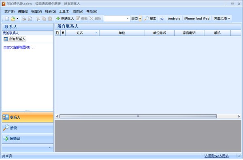Click the horizontal scrollbar right arrow
Image resolution: width=243 pixels, height=160 pixels.
pos(239,116)
